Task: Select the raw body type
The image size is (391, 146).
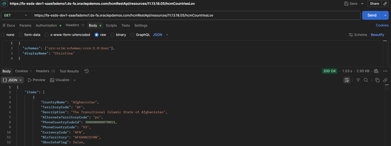Action: tap(100, 35)
